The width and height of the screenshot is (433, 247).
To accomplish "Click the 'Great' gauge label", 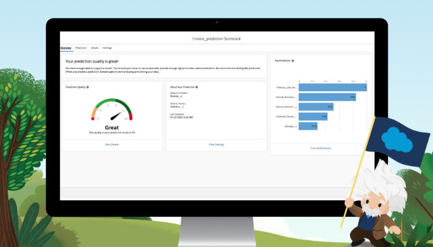I will coord(112,128).
